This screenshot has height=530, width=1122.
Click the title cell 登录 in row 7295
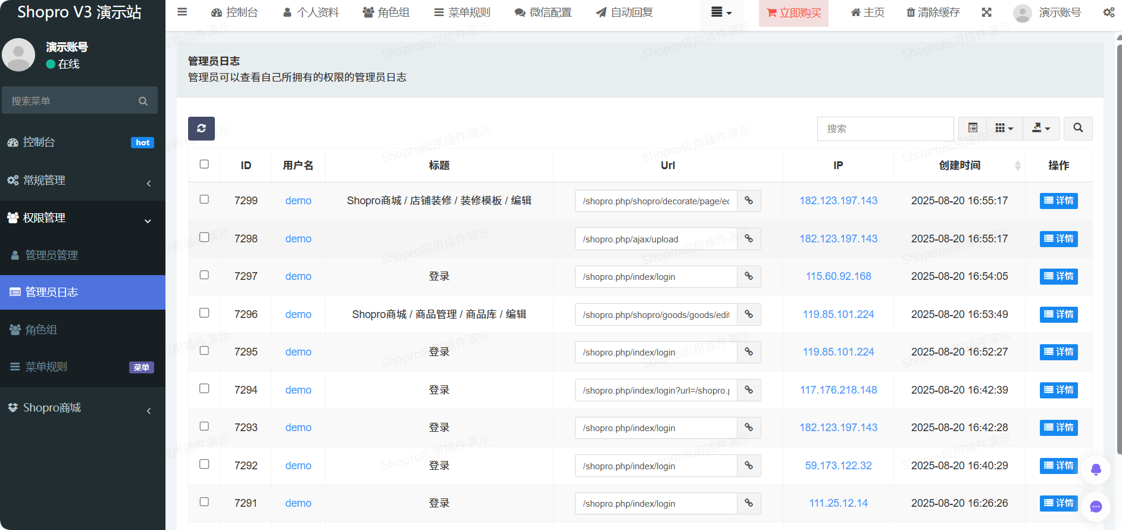pos(439,352)
